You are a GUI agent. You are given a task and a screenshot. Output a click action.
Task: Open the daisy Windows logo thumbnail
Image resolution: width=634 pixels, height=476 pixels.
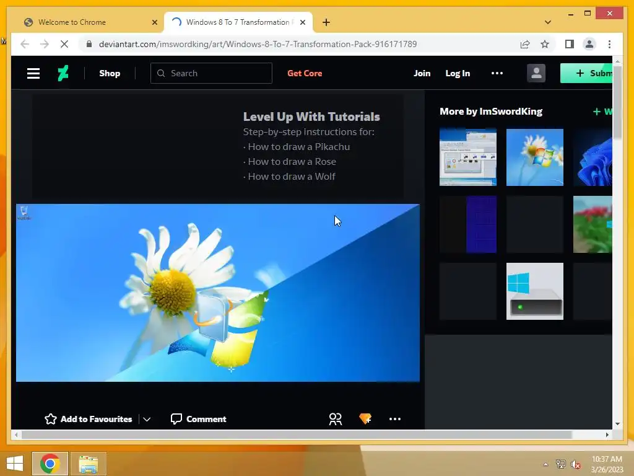click(534, 157)
